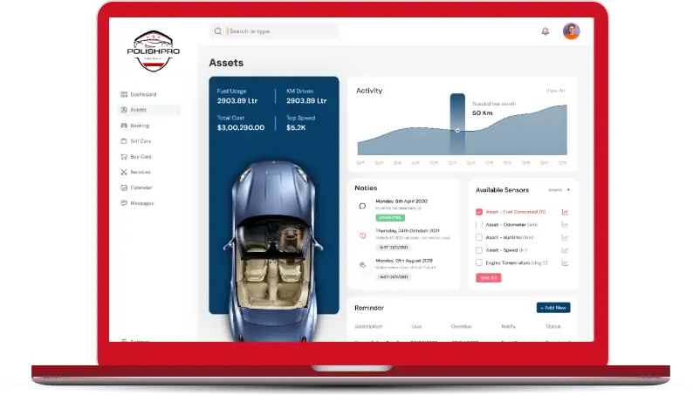
Task: Click the search input field
Action: pyautogui.click(x=279, y=31)
